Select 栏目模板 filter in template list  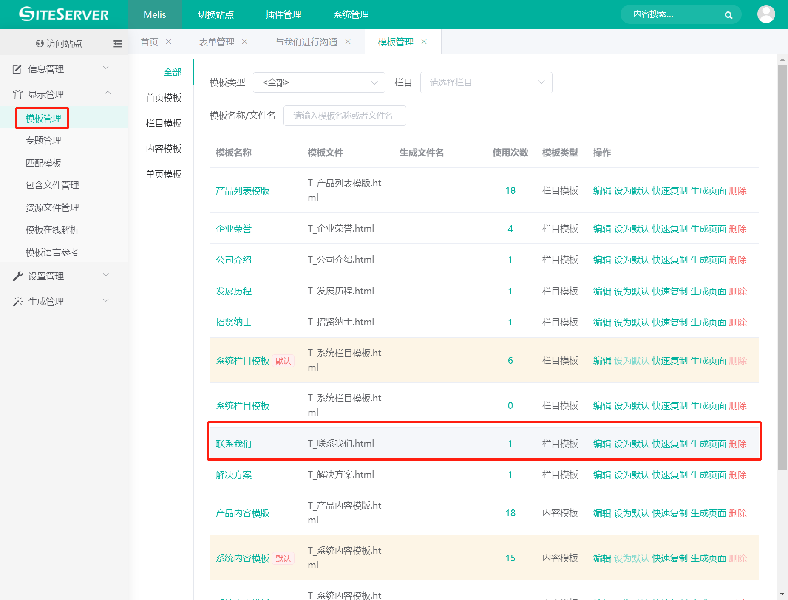pyautogui.click(x=164, y=123)
